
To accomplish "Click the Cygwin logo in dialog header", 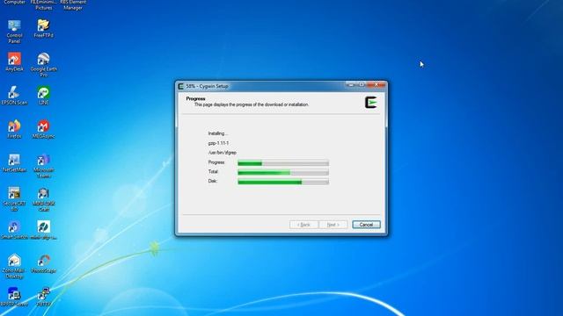I will (x=371, y=103).
